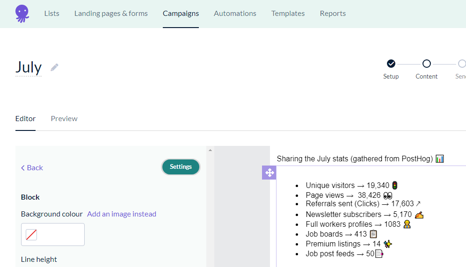
Task: Open the Reports section
Action: click(333, 14)
